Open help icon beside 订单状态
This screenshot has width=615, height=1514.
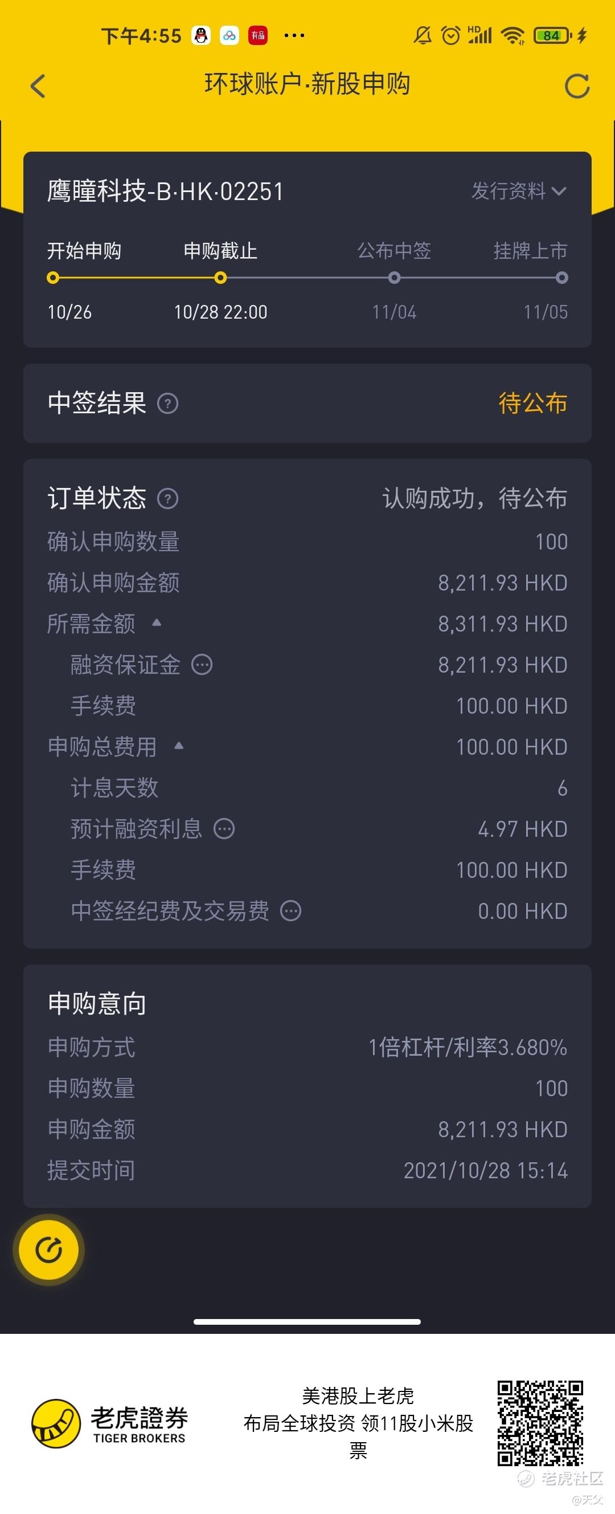pos(168,499)
